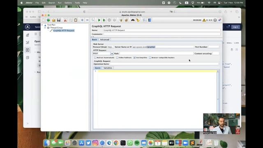Image resolution: width=263 pixels, height=148 pixels.
Task: Collapse the Test Plan tree node
Action: (42, 25)
